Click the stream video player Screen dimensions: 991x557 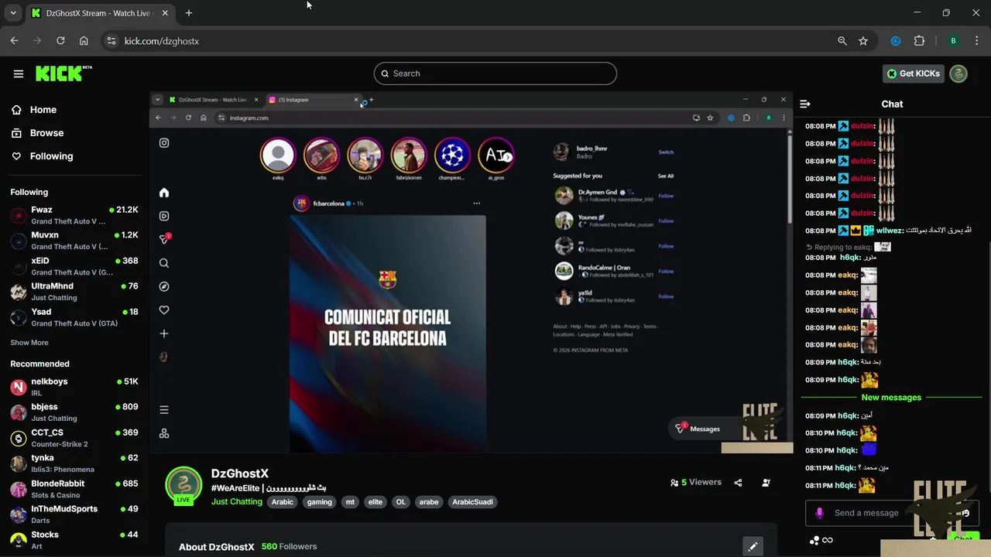471,272
